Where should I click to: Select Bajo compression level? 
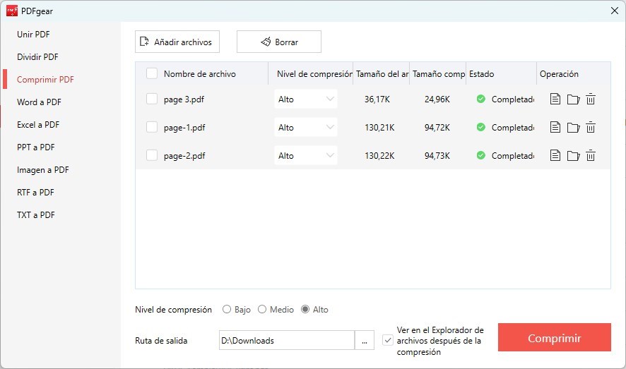[x=227, y=309]
